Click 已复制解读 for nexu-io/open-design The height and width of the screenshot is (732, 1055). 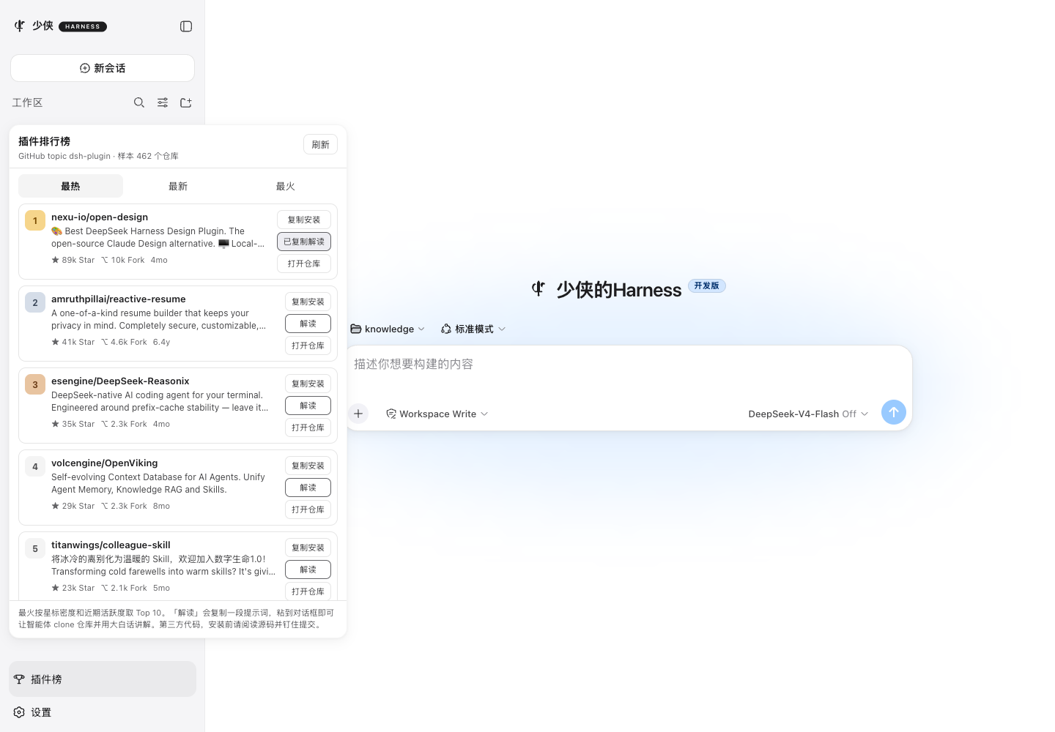coord(304,242)
